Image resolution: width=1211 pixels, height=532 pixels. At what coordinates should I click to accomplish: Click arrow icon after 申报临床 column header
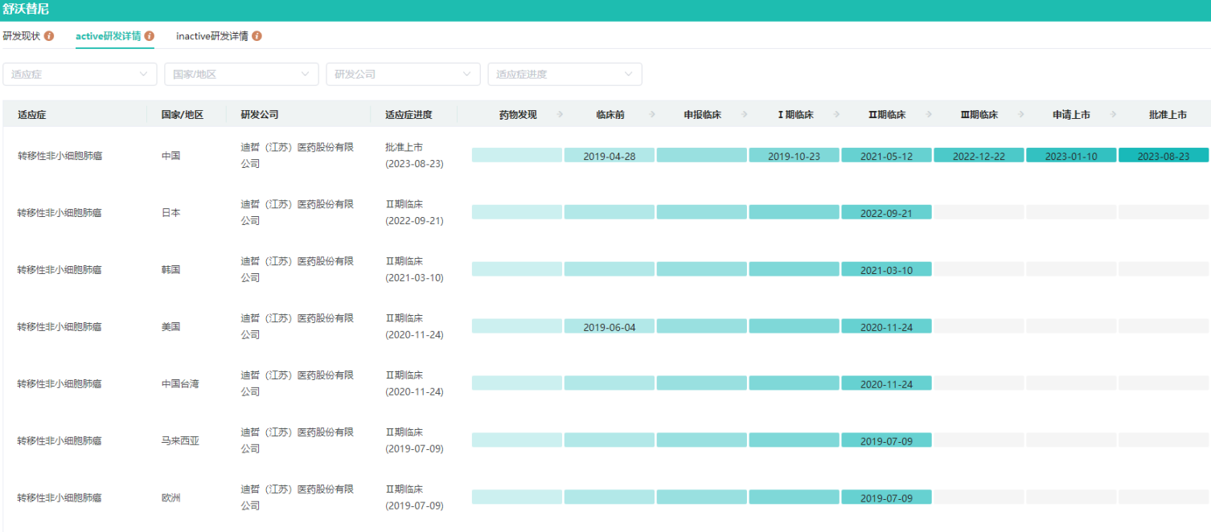coord(745,115)
